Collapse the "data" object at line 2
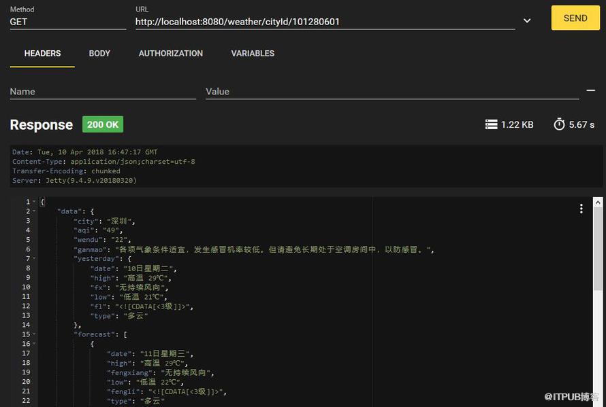Screen dimensions: 606x407 tap(34, 211)
